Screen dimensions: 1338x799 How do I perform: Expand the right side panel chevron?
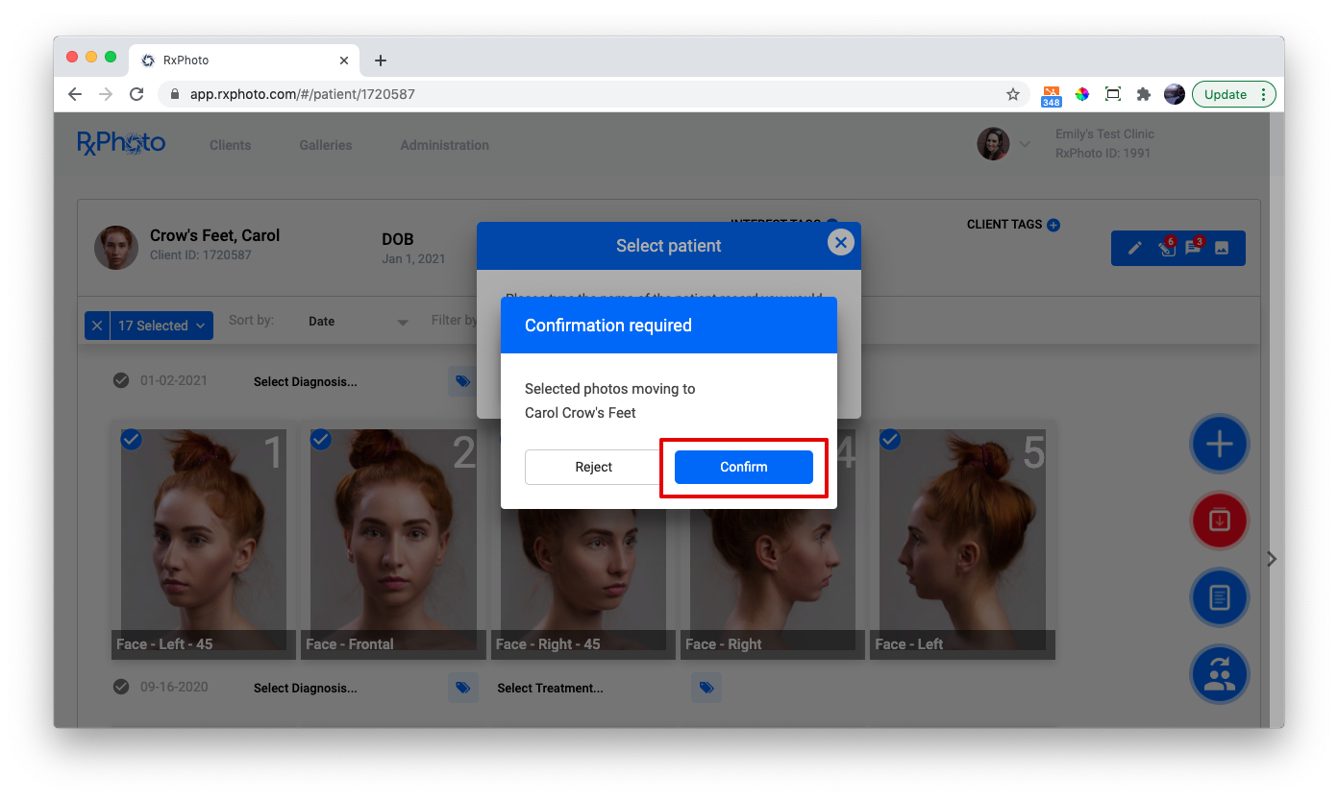click(1272, 559)
